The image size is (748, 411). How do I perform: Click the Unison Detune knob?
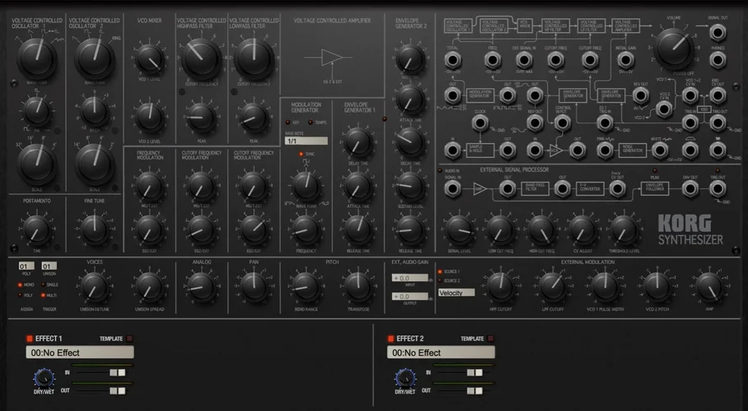pos(94,286)
